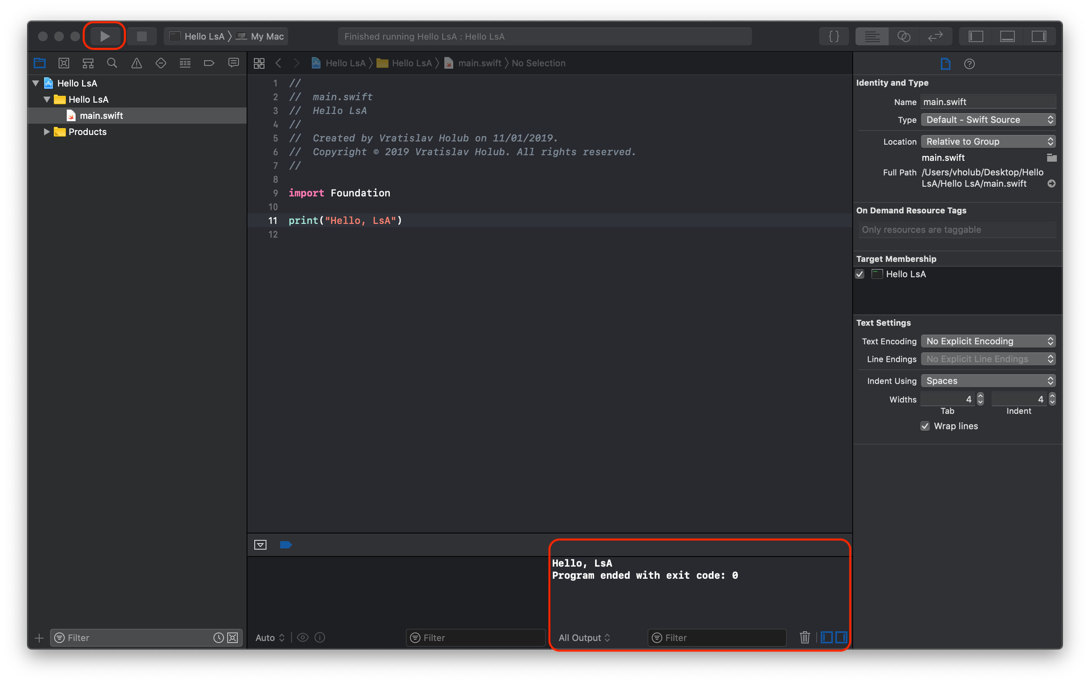The image size is (1090, 683).
Task: Click the Tab width stepper
Action: coord(980,399)
